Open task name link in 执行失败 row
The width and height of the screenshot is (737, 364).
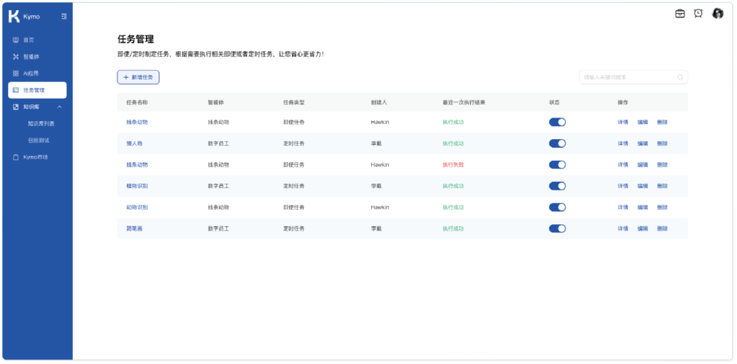point(137,165)
